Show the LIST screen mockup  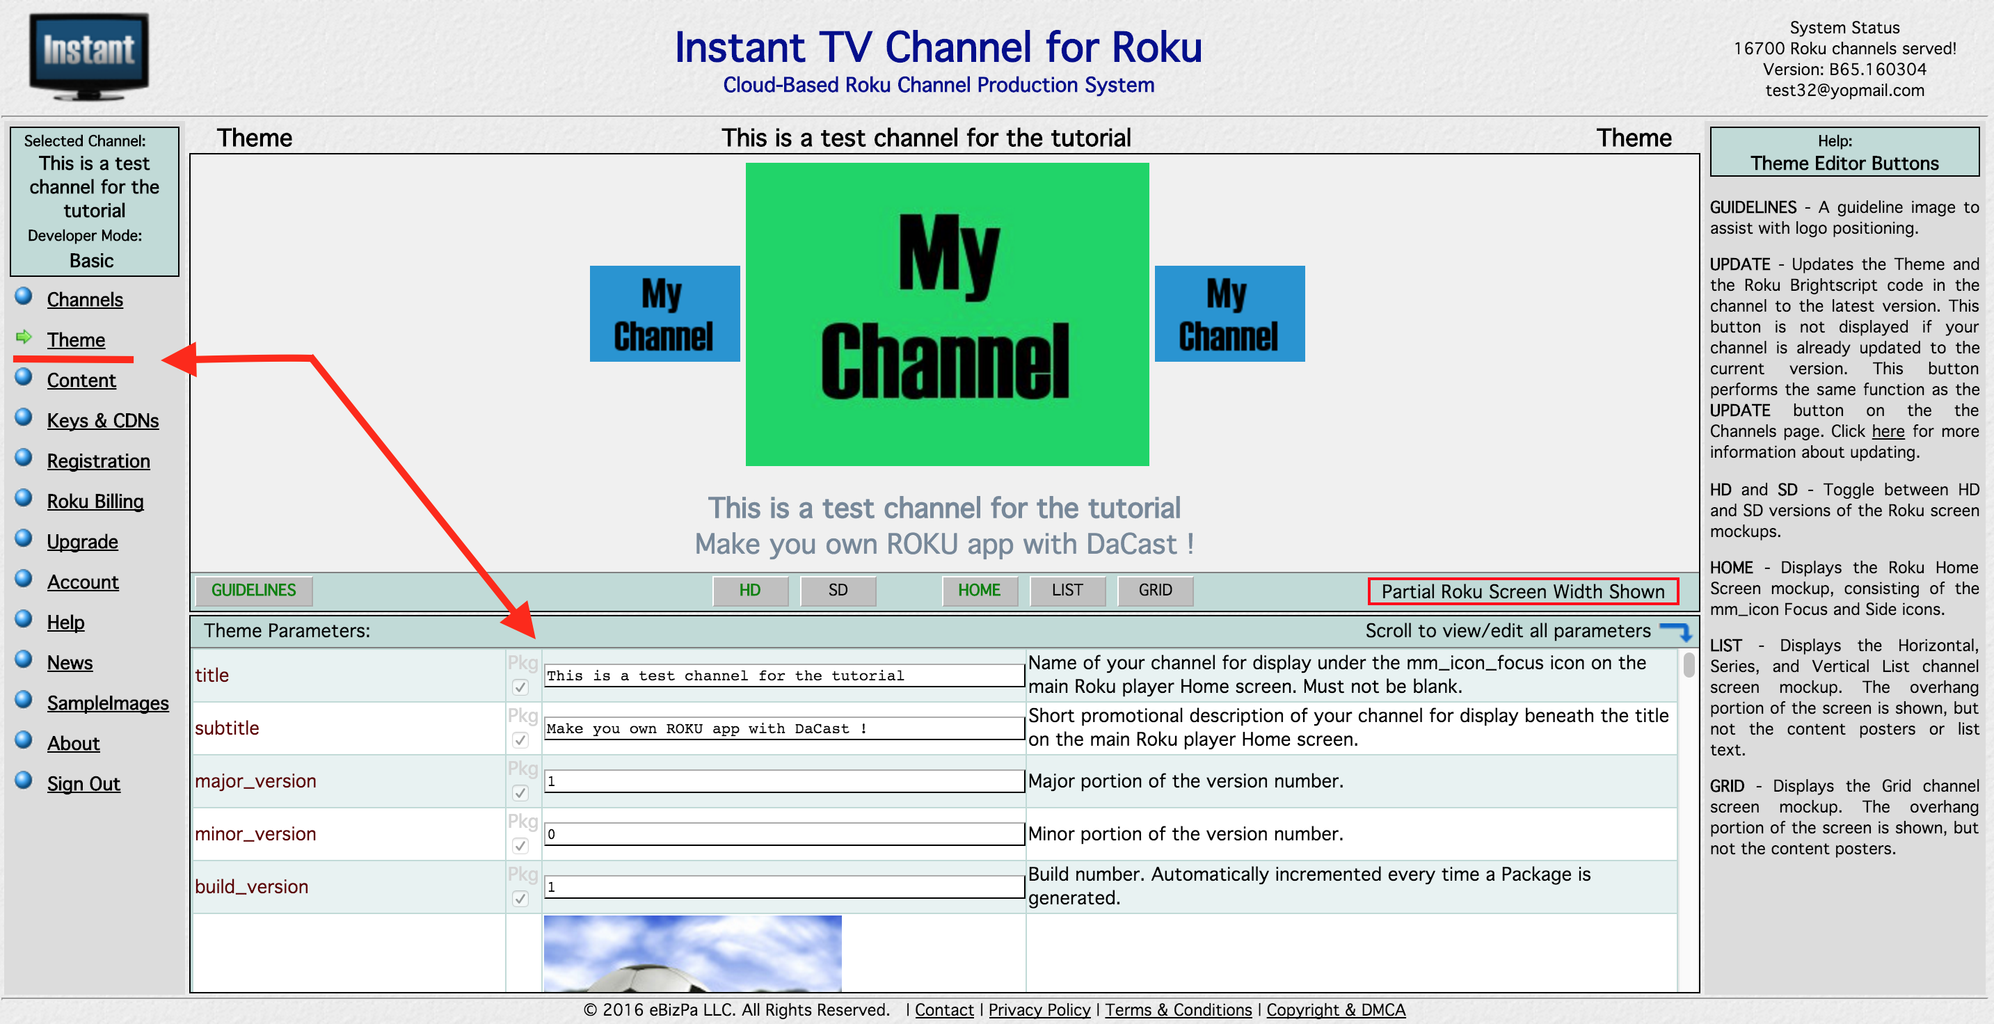tap(1067, 590)
